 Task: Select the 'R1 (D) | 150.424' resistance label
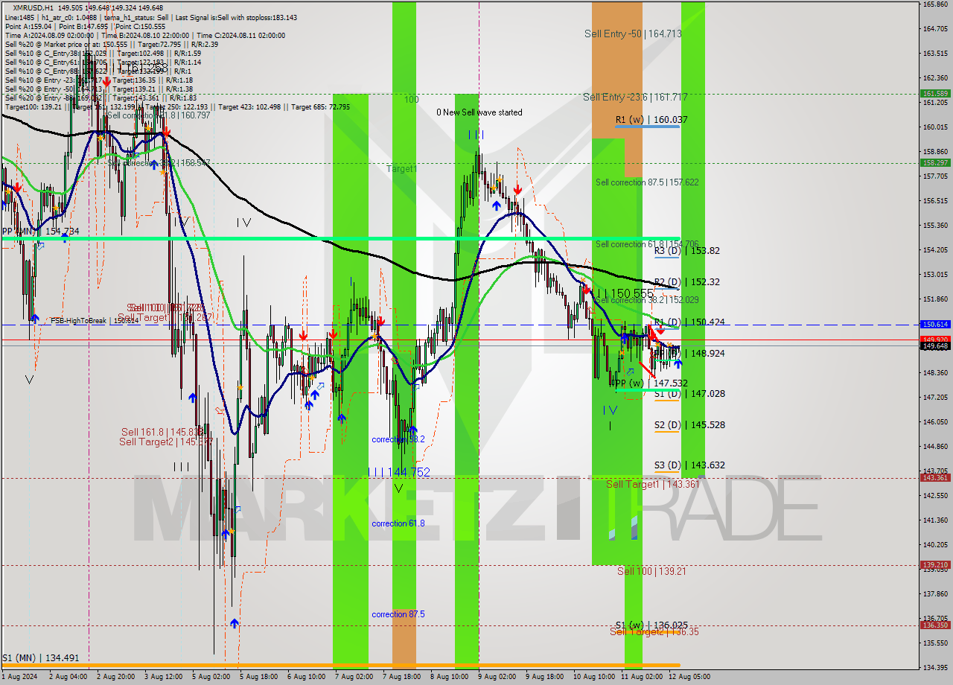point(689,322)
